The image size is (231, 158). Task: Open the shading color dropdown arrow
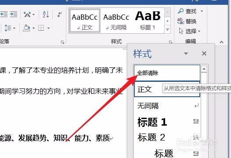pos(33,28)
